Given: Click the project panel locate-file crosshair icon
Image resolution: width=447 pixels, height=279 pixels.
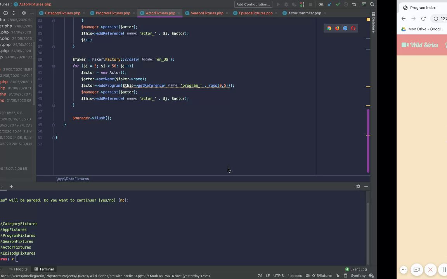Looking at the screenshot, I should click(5, 13).
